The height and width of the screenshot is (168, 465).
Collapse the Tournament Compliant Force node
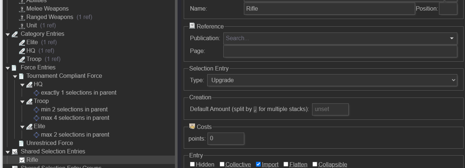[x=15, y=76]
